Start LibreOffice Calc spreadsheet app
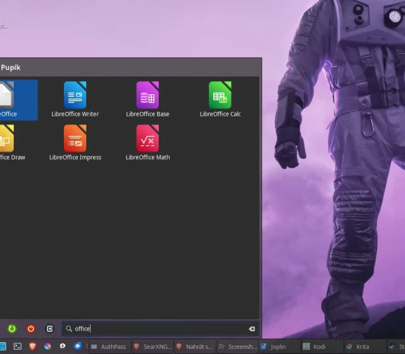This screenshot has width=405, height=354. coord(220,100)
